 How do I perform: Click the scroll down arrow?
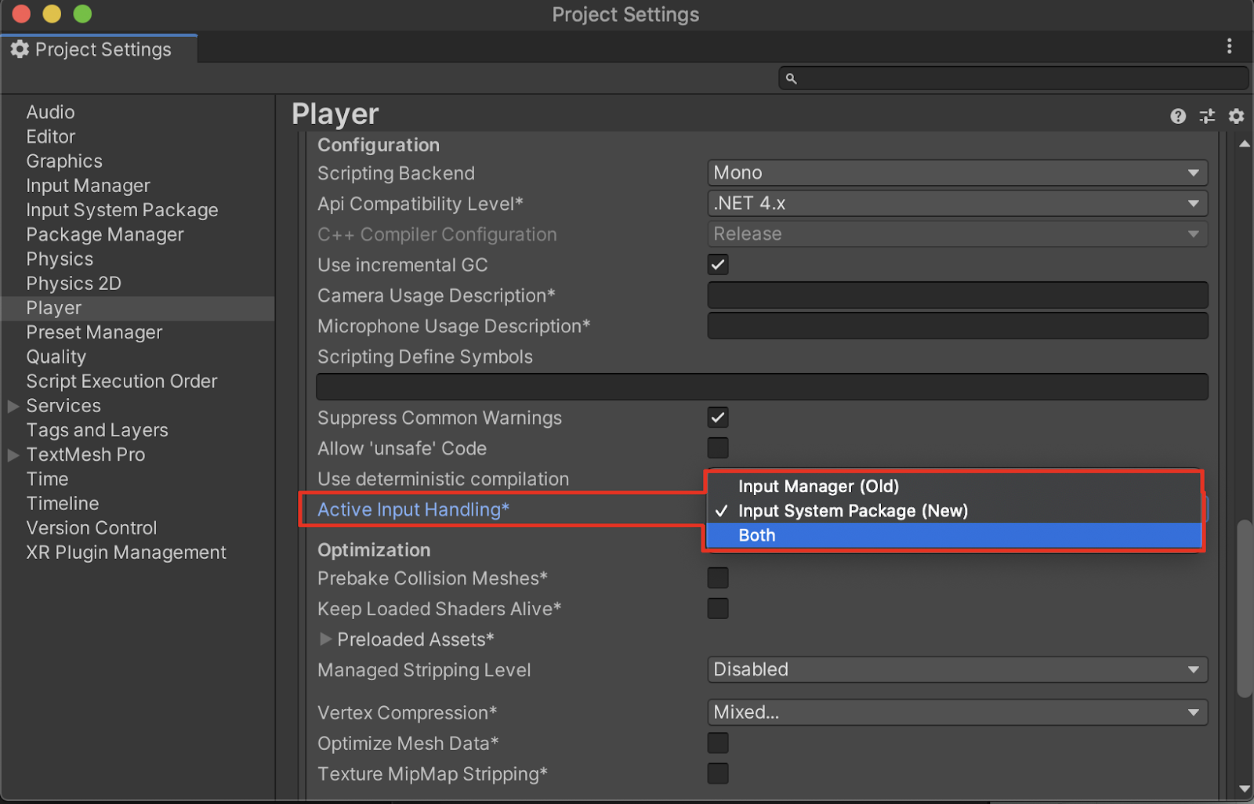pyautogui.click(x=1244, y=788)
